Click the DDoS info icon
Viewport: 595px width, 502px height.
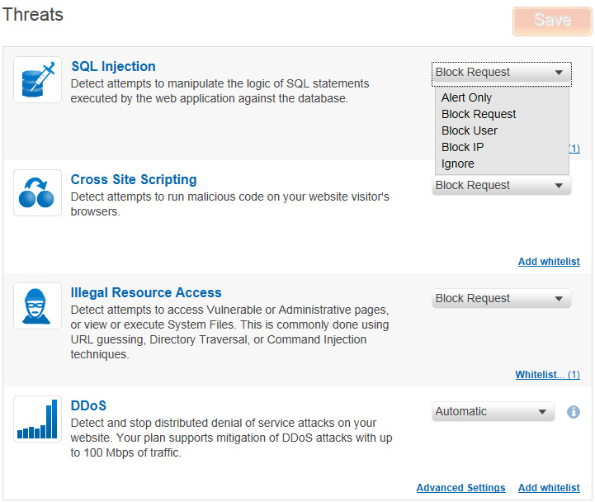pos(574,412)
